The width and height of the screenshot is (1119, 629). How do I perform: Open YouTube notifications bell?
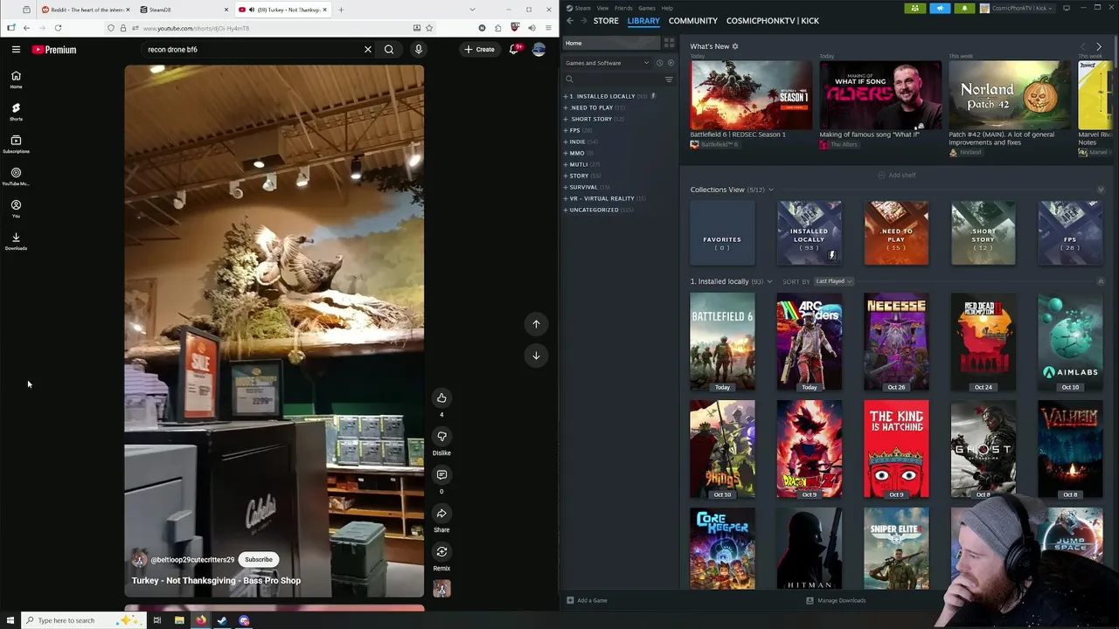tap(515, 50)
